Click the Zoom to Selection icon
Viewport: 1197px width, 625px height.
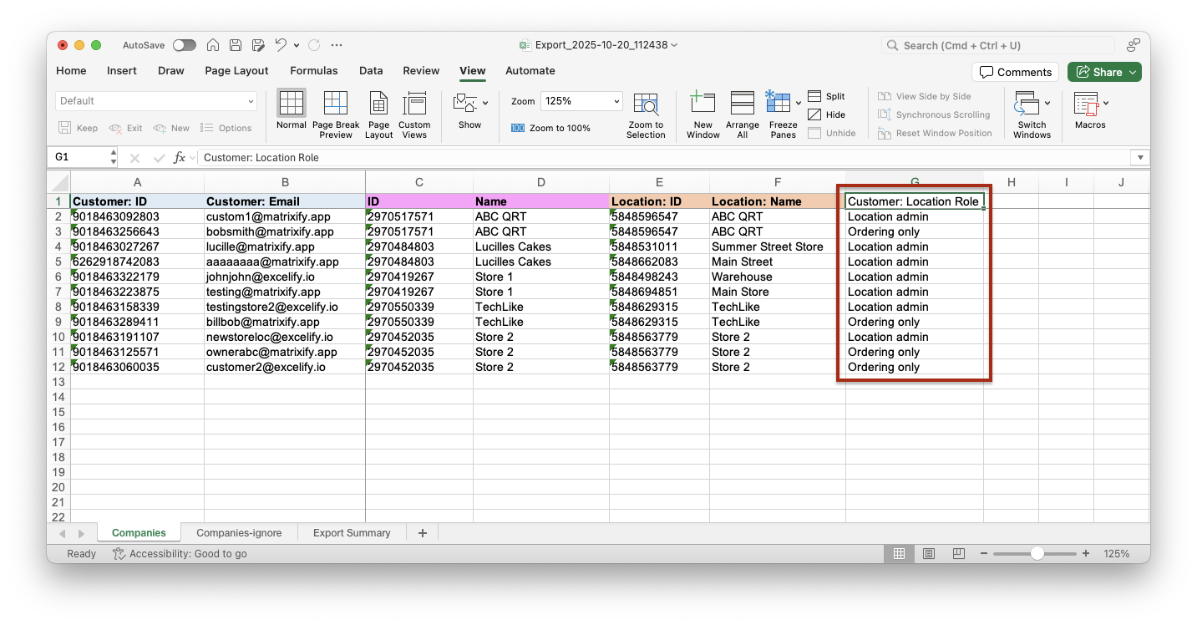[646, 104]
